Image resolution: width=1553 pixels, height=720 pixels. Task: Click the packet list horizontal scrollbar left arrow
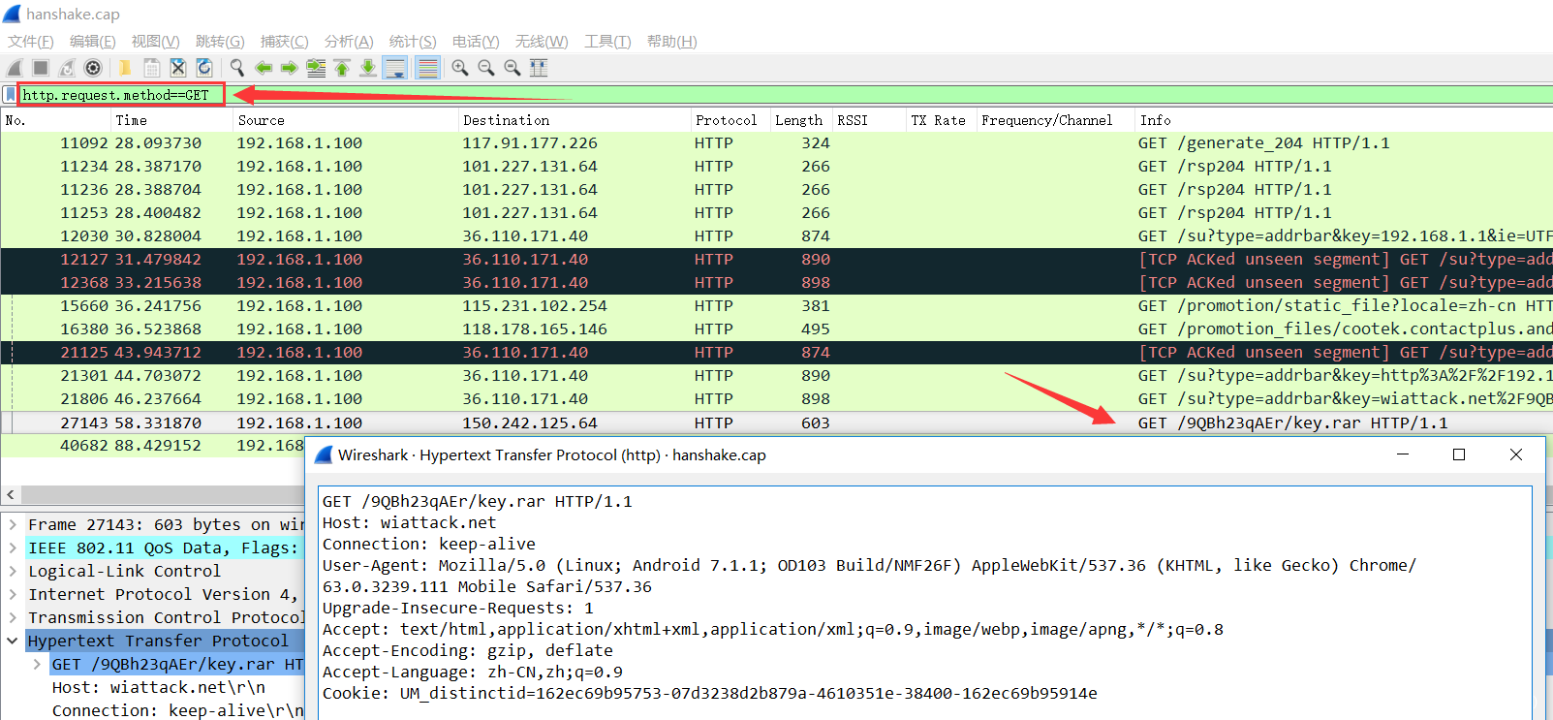[10, 494]
